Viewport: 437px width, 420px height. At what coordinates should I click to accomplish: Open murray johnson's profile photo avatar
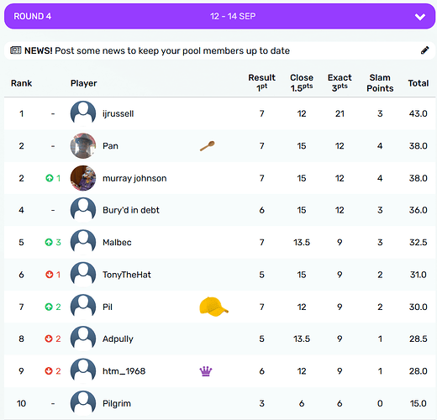pyautogui.click(x=83, y=178)
